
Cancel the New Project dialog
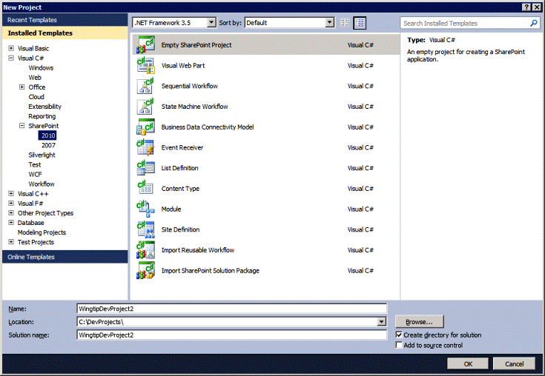(514, 364)
